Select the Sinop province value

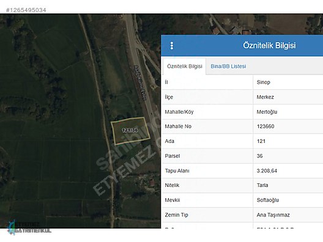[x=263, y=82]
